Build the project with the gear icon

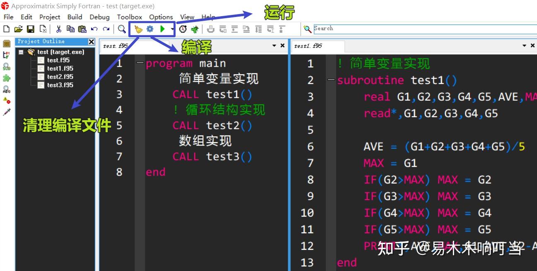(150, 29)
